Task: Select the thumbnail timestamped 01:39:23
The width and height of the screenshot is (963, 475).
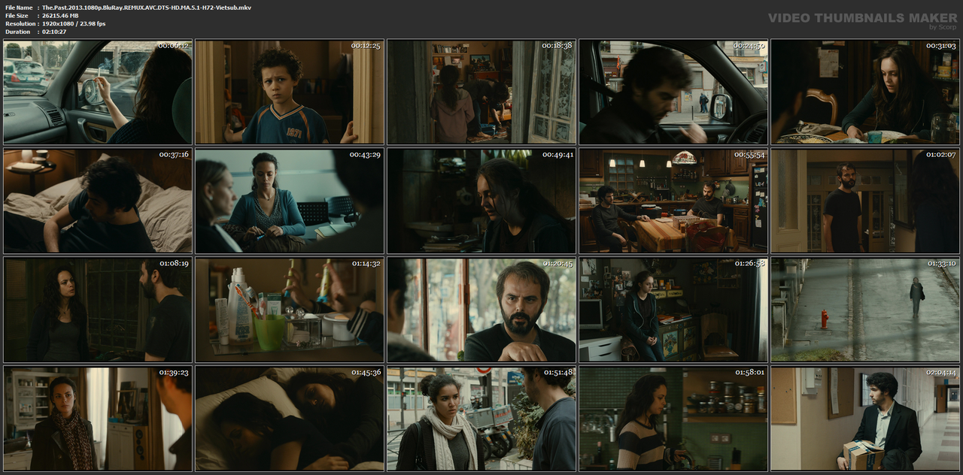Action: 98,419
